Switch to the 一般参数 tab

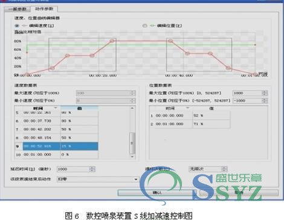point(18,9)
